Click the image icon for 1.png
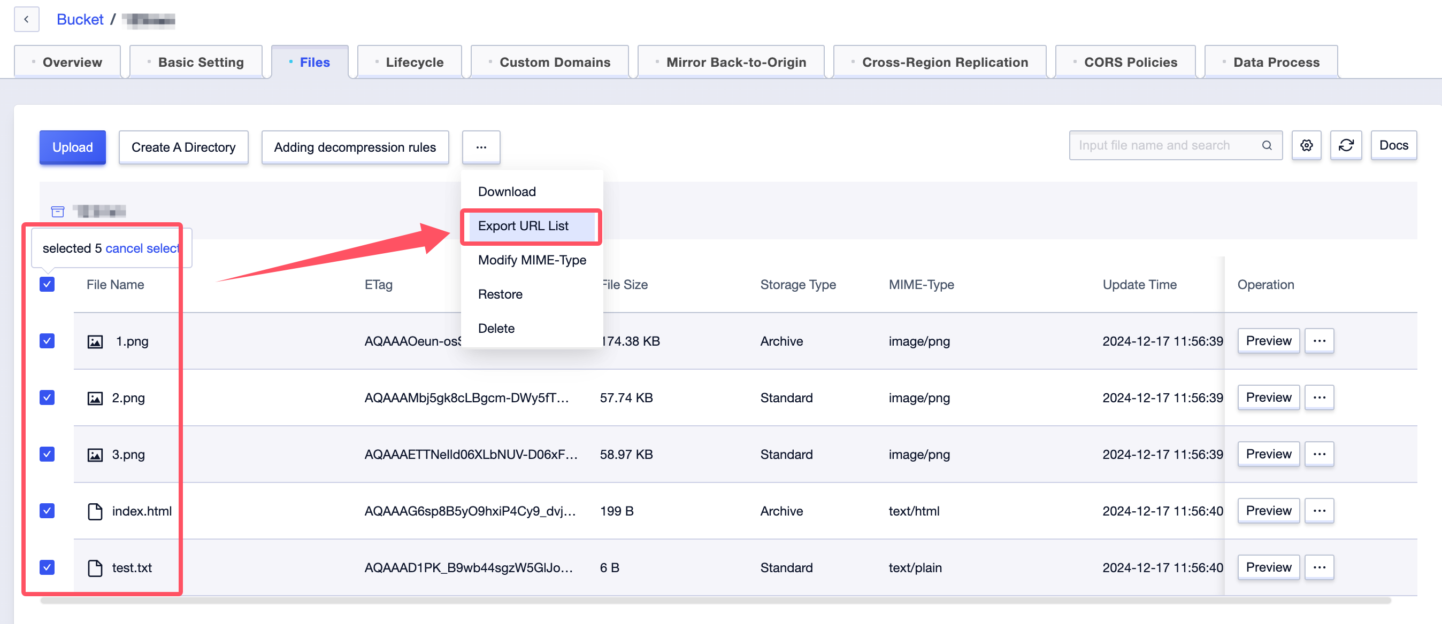The width and height of the screenshot is (1442, 624). click(x=95, y=341)
